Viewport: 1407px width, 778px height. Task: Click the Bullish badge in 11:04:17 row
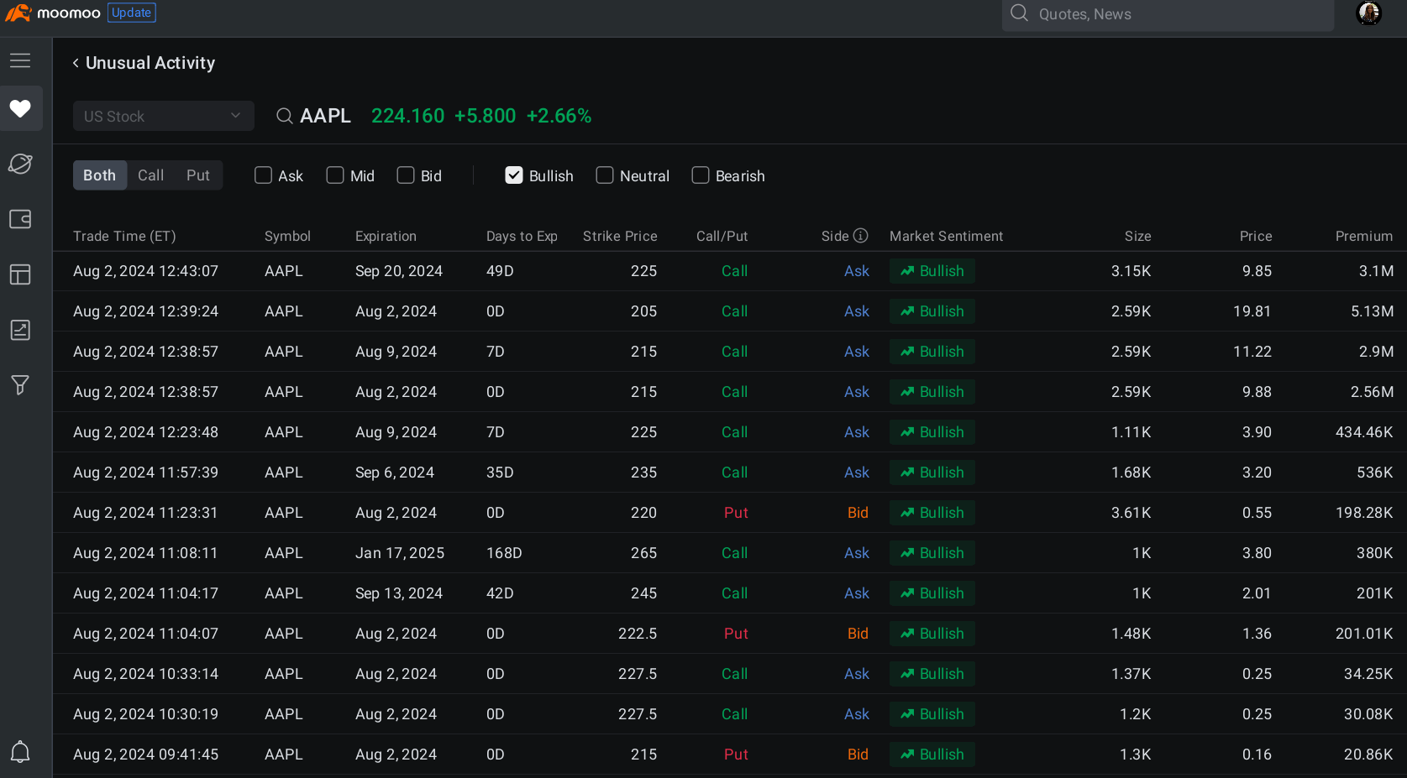coord(932,593)
